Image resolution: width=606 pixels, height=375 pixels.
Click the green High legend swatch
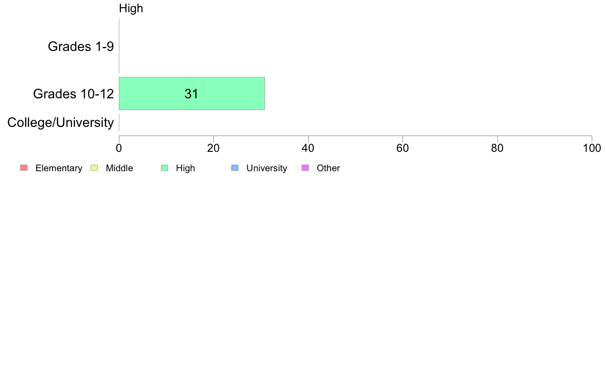(165, 168)
